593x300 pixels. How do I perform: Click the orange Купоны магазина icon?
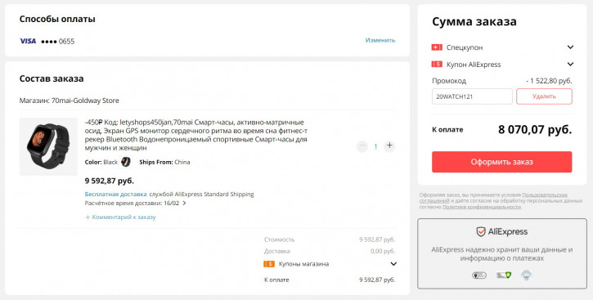click(269, 264)
